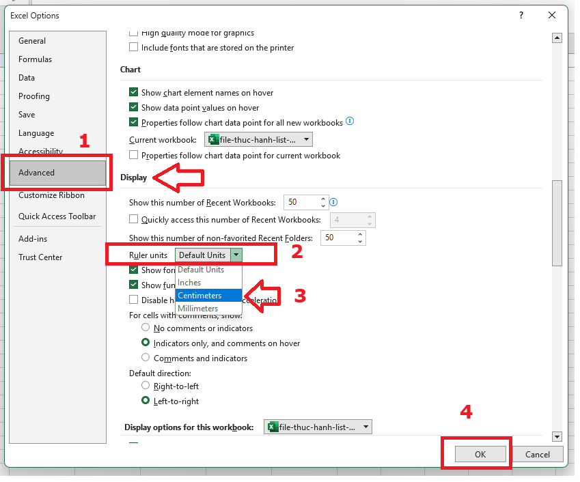Click the Excel file icon in Current workbook

(x=215, y=140)
